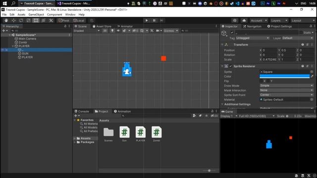Open the Full HD resolution dropdown

[x=257, y=116]
